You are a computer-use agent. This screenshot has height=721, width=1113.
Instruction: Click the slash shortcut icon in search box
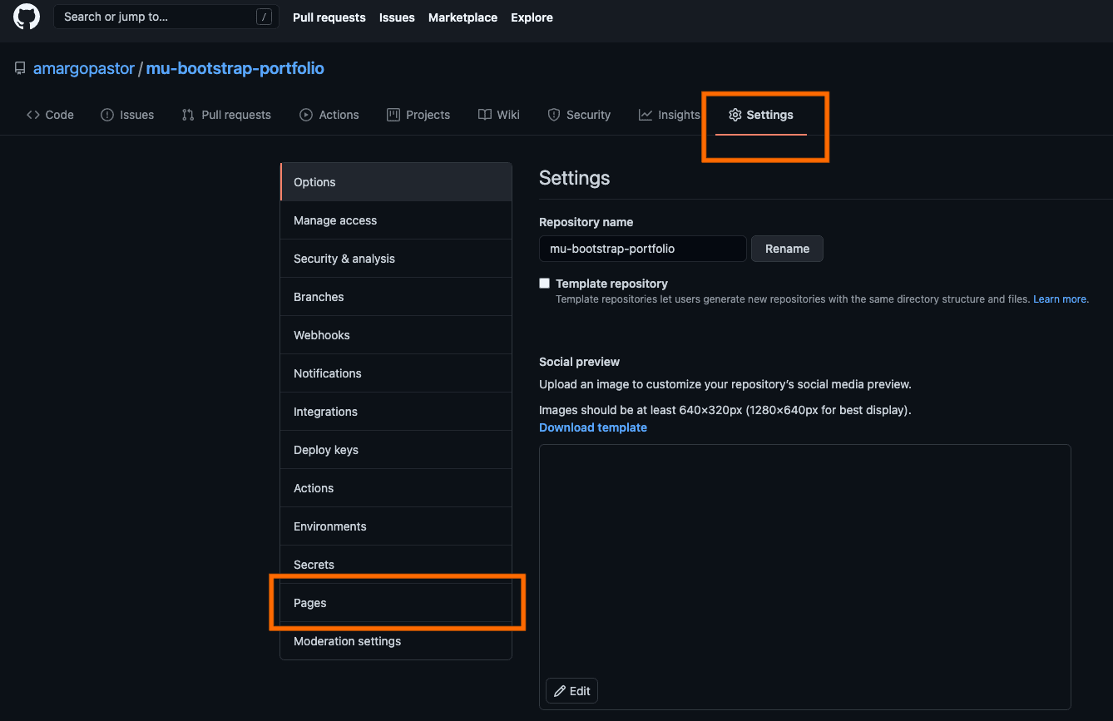[x=265, y=17]
